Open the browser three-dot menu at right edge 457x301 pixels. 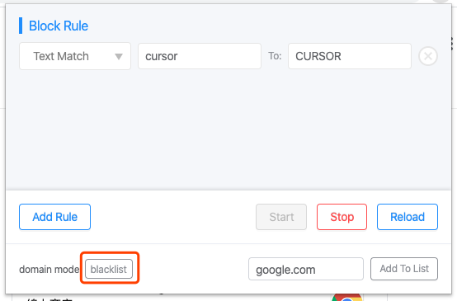452,45
